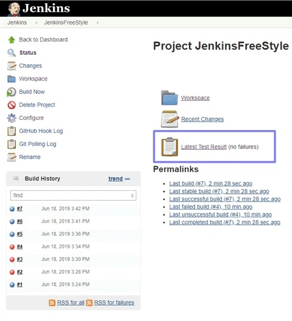
Task: Open build #1 number link
Action: (20, 285)
